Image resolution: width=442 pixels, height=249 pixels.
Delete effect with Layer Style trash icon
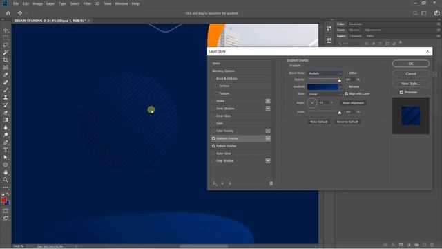click(x=271, y=183)
